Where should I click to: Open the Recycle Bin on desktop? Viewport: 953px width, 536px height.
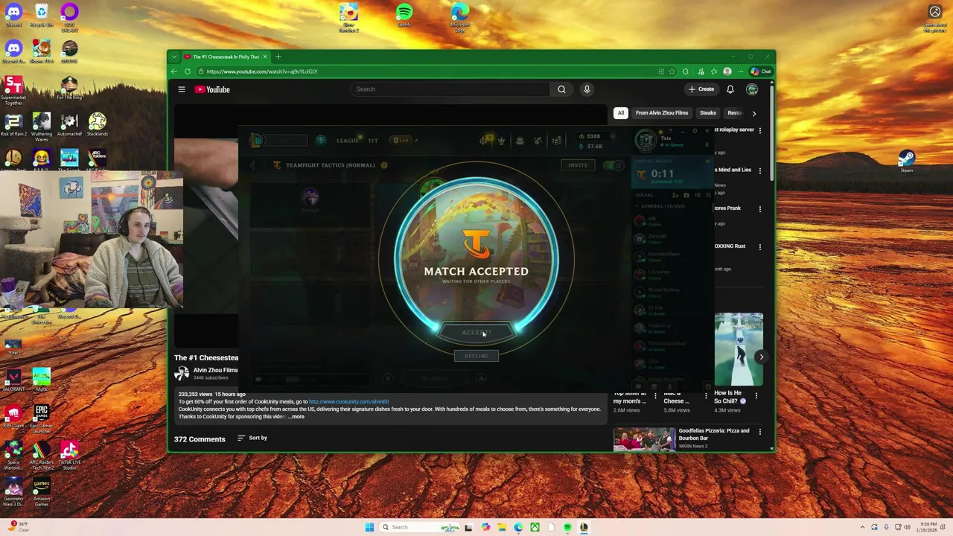point(42,14)
